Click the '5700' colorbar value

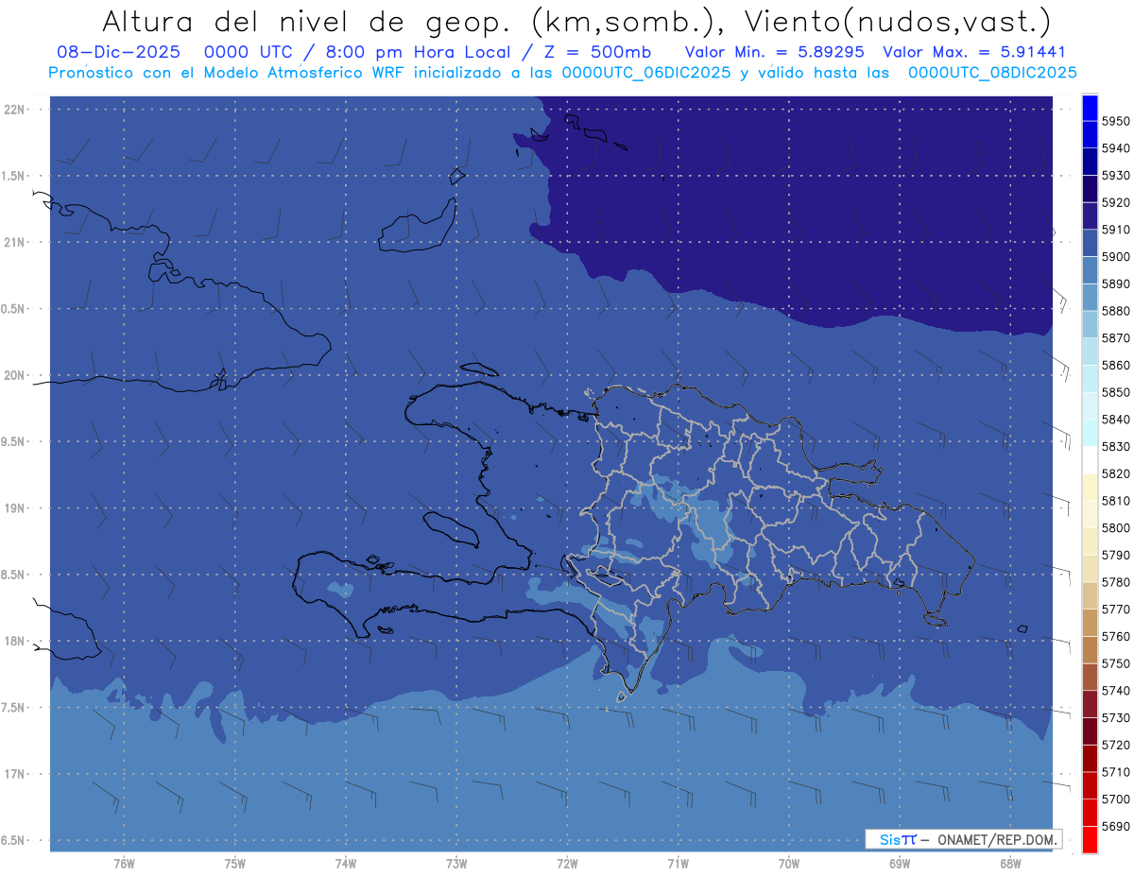pyautogui.click(x=1116, y=799)
